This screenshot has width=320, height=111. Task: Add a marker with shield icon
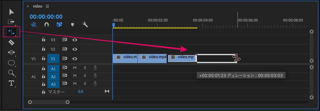[x=72, y=25]
